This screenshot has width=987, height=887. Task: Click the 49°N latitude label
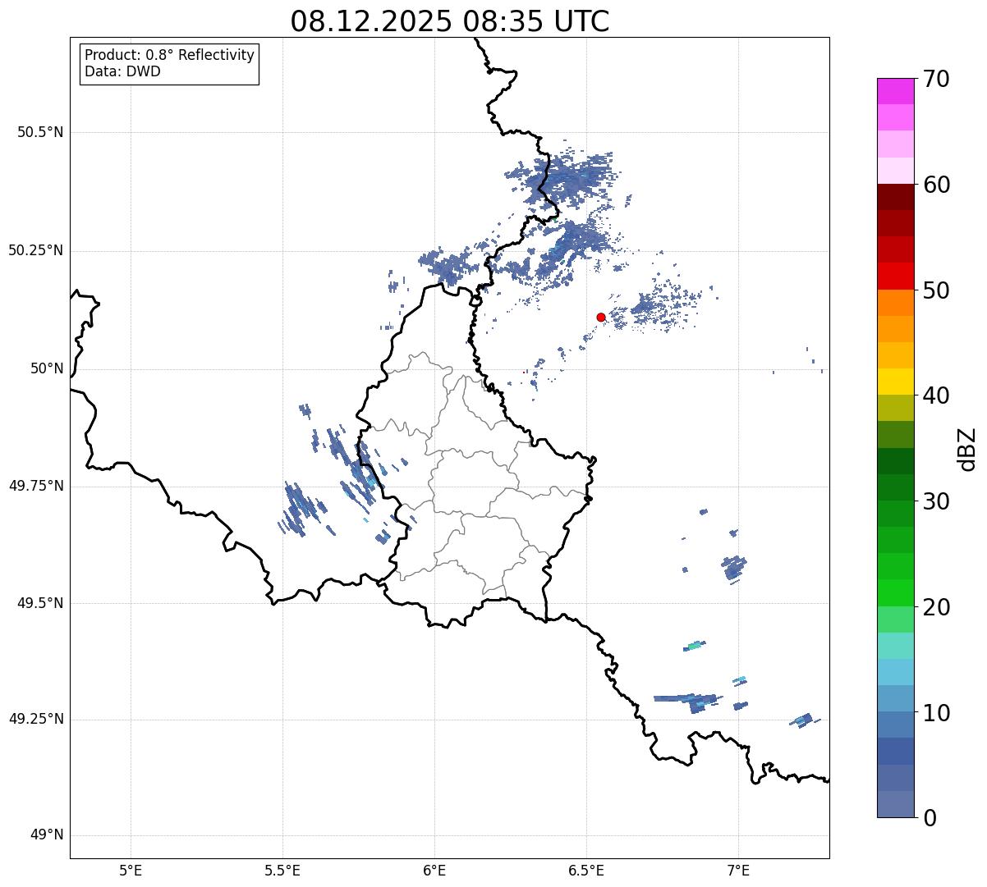47,835
